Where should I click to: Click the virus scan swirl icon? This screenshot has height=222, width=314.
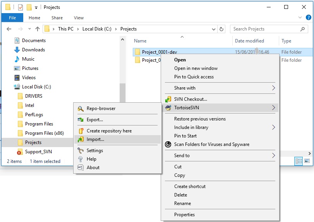click(168, 144)
